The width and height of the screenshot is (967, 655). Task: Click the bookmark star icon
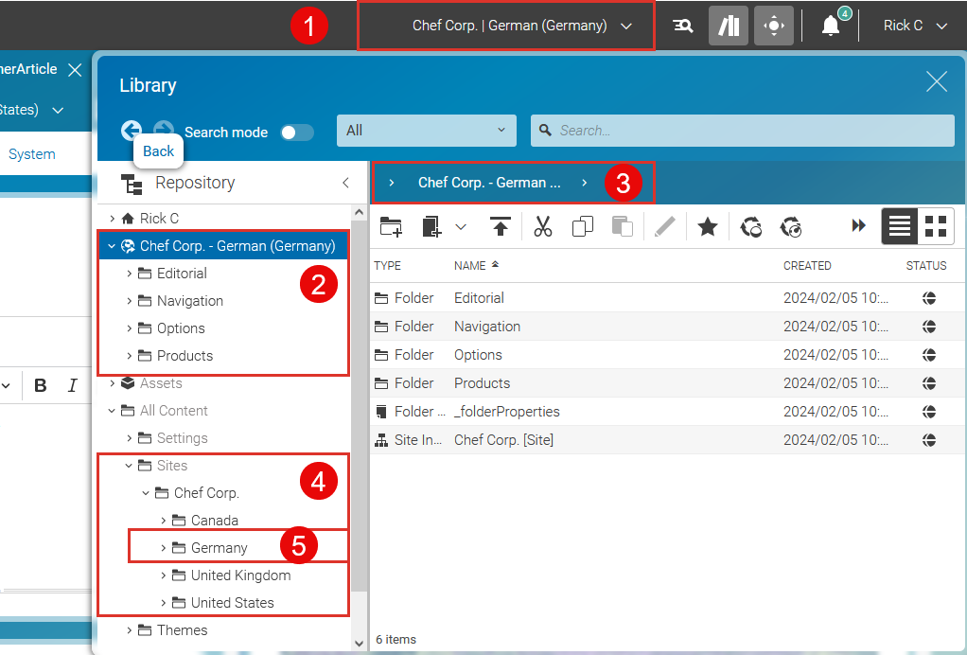coord(707,226)
